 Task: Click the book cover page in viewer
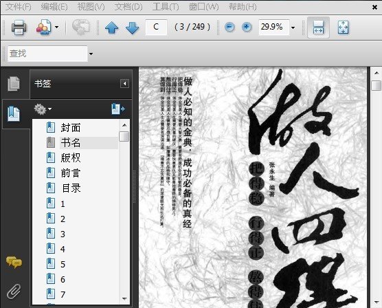[253, 187]
